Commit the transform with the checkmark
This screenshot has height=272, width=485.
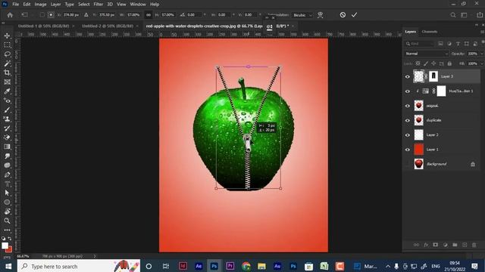point(354,15)
